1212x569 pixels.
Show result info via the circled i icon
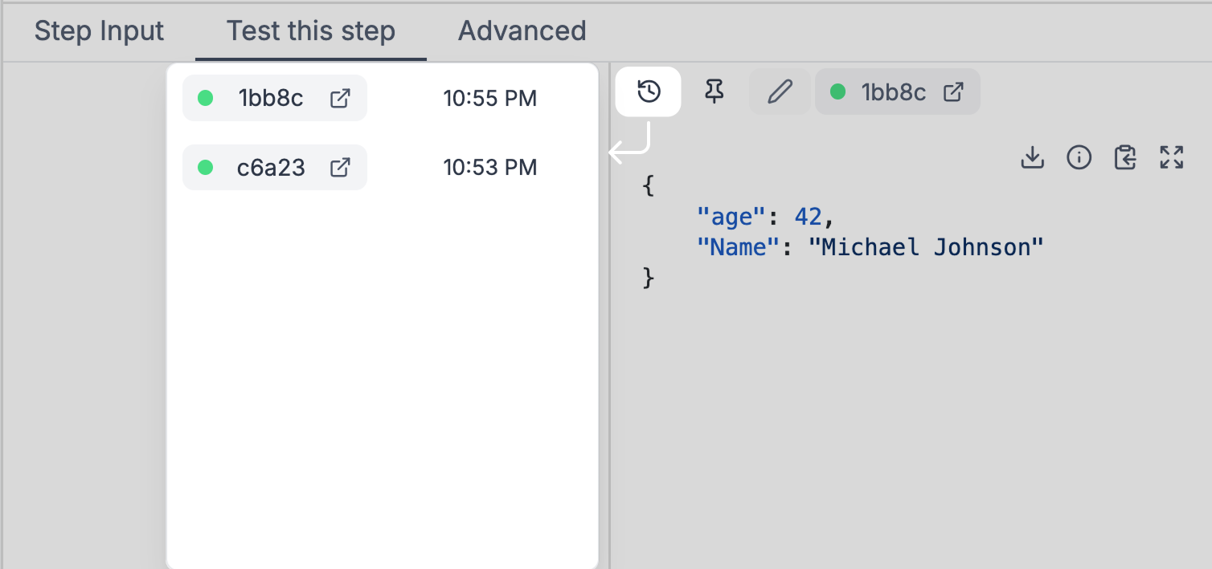click(x=1079, y=157)
